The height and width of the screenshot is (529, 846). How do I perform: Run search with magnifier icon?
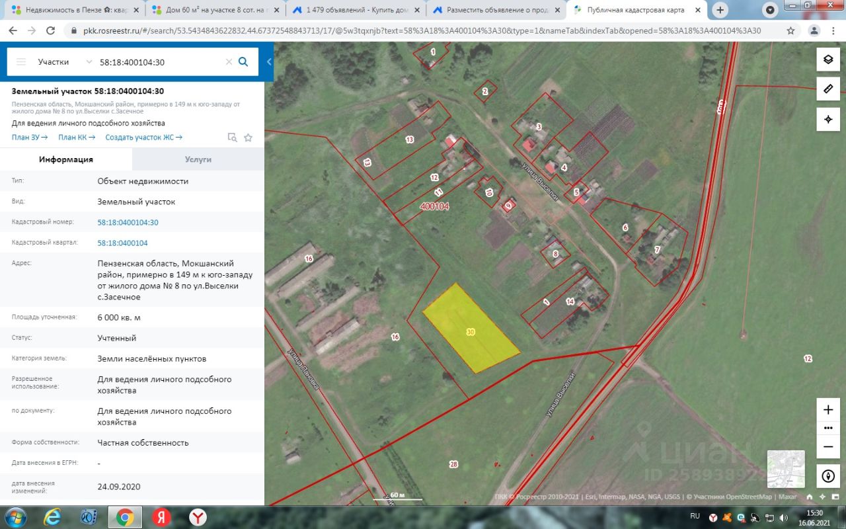[x=243, y=61]
